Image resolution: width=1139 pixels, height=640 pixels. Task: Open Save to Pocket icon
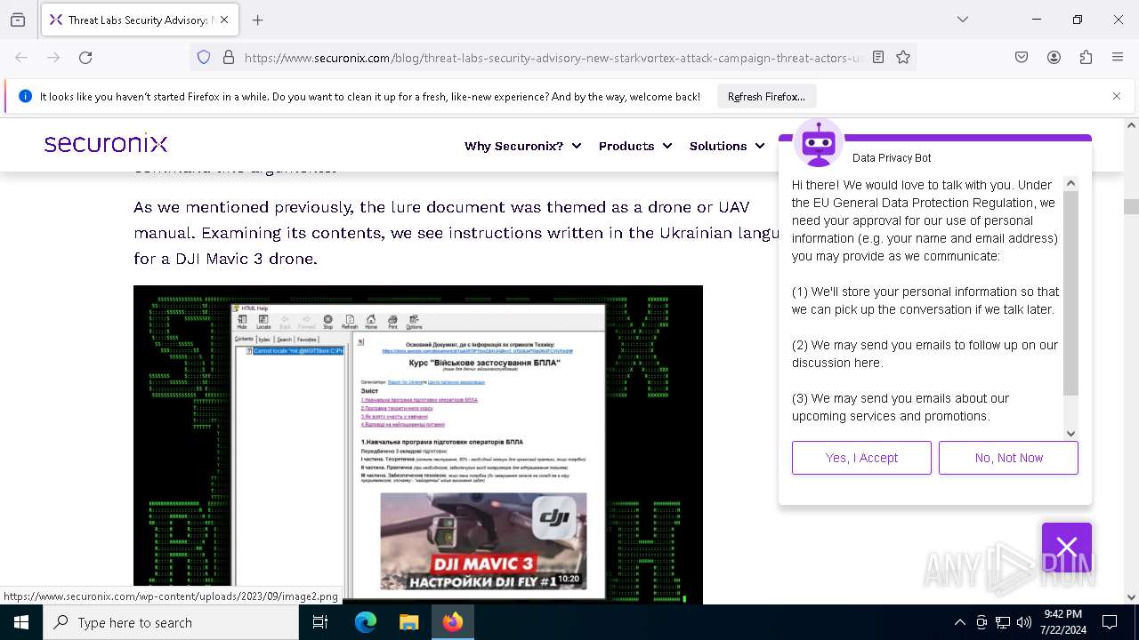coord(1022,57)
